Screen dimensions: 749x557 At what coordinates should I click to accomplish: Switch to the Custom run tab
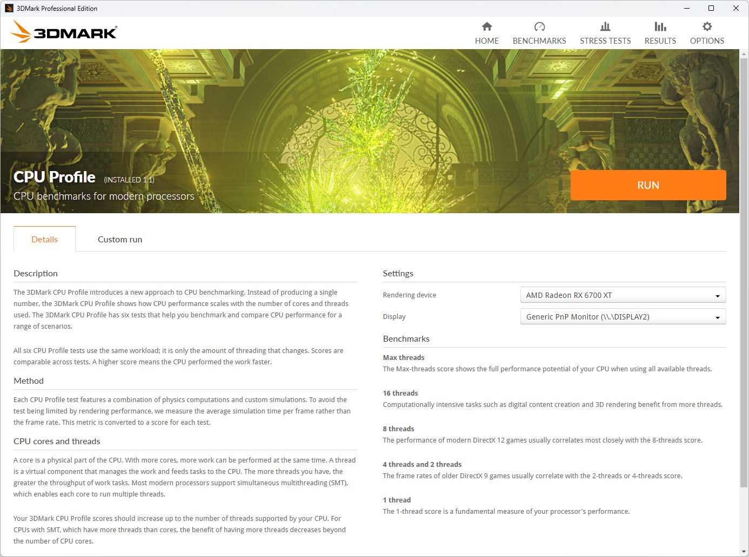[120, 240]
